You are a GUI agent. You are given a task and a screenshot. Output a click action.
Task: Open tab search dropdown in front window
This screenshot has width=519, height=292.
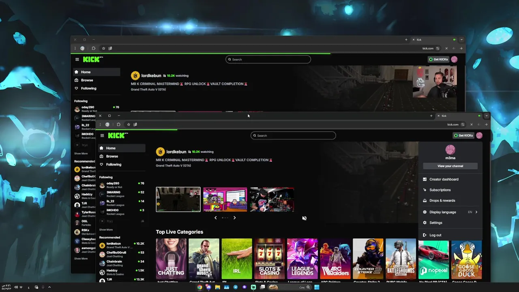click(x=487, y=116)
